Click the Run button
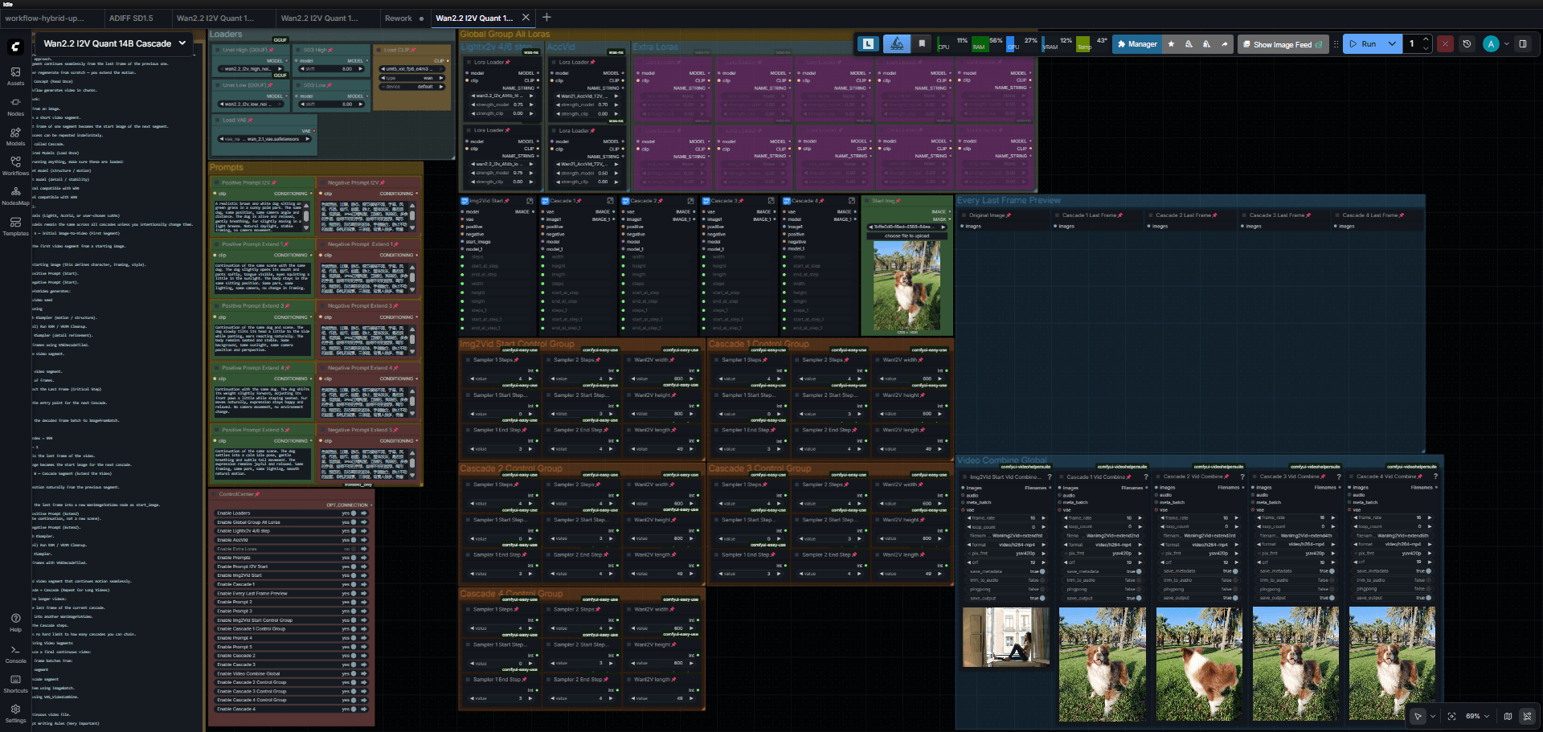Image resolution: width=1543 pixels, height=732 pixels. coord(1362,44)
